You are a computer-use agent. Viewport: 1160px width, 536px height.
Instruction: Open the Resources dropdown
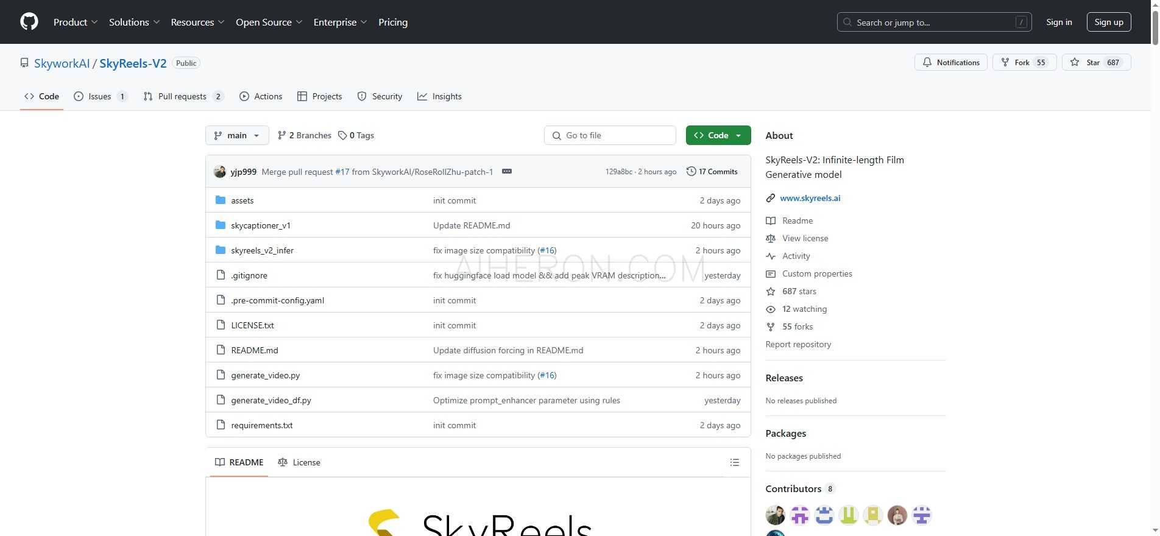pyautogui.click(x=198, y=22)
